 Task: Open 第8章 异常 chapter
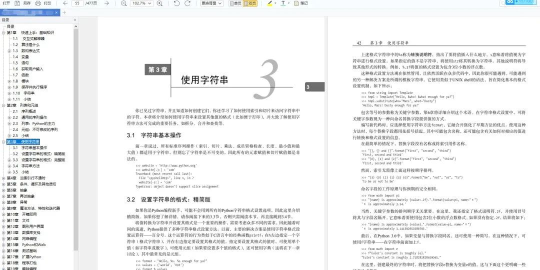point(17,202)
